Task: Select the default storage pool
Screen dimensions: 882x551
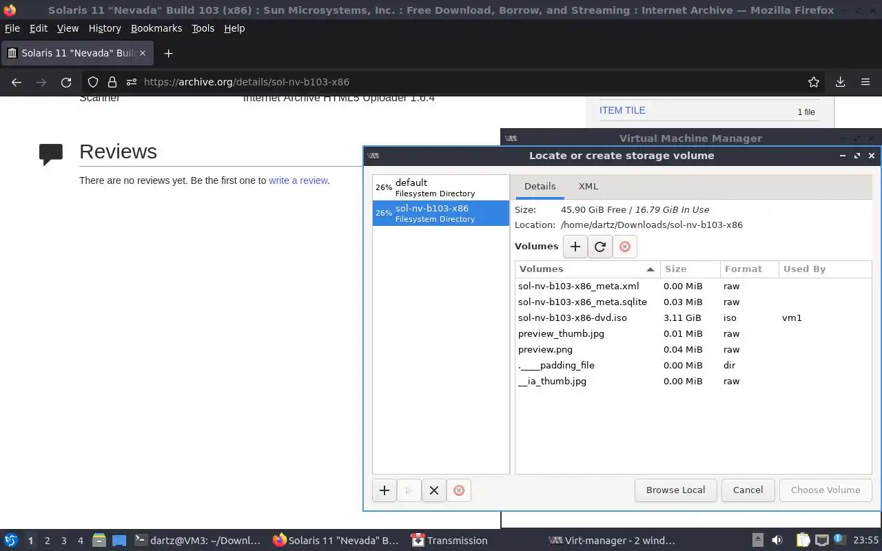Action: (x=441, y=187)
